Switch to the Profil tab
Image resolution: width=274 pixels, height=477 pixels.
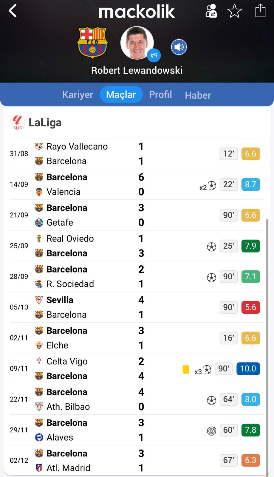click(x=160, y=95)
